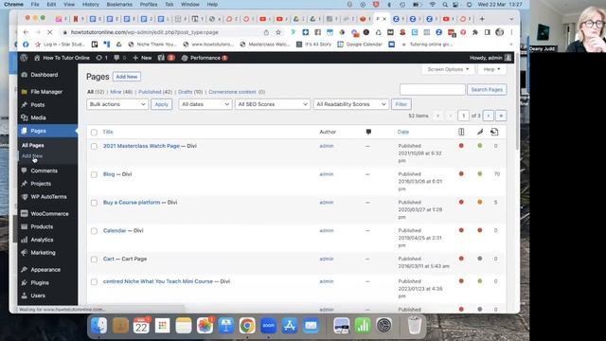
Task: Open the + New menu in admin bar
Action: pos(142,58)
